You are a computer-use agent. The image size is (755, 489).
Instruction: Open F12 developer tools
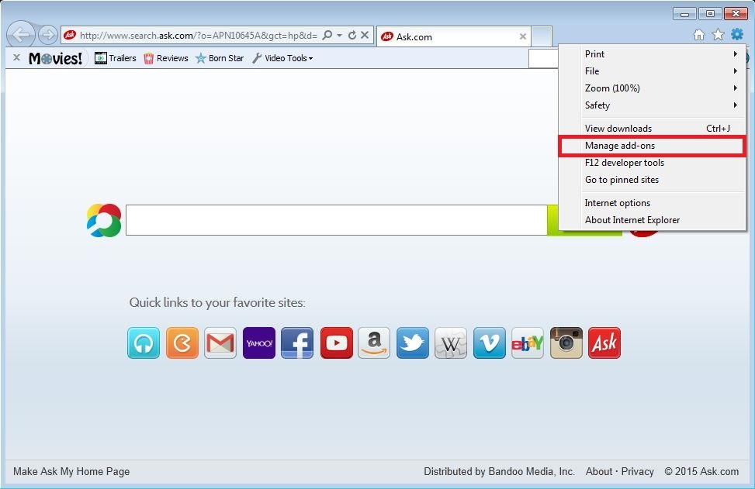[653, 163]
